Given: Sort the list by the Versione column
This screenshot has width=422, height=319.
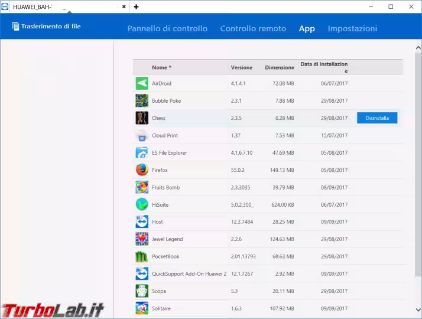Looking at the screenshot, I should (x=241, y=67).
